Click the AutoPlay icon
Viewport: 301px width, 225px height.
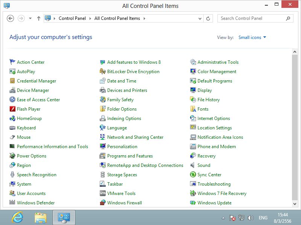click(12, 71)
